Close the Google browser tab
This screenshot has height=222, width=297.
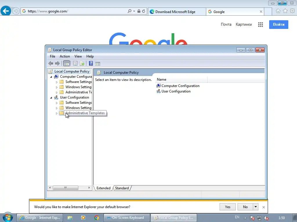click(261, 12)
